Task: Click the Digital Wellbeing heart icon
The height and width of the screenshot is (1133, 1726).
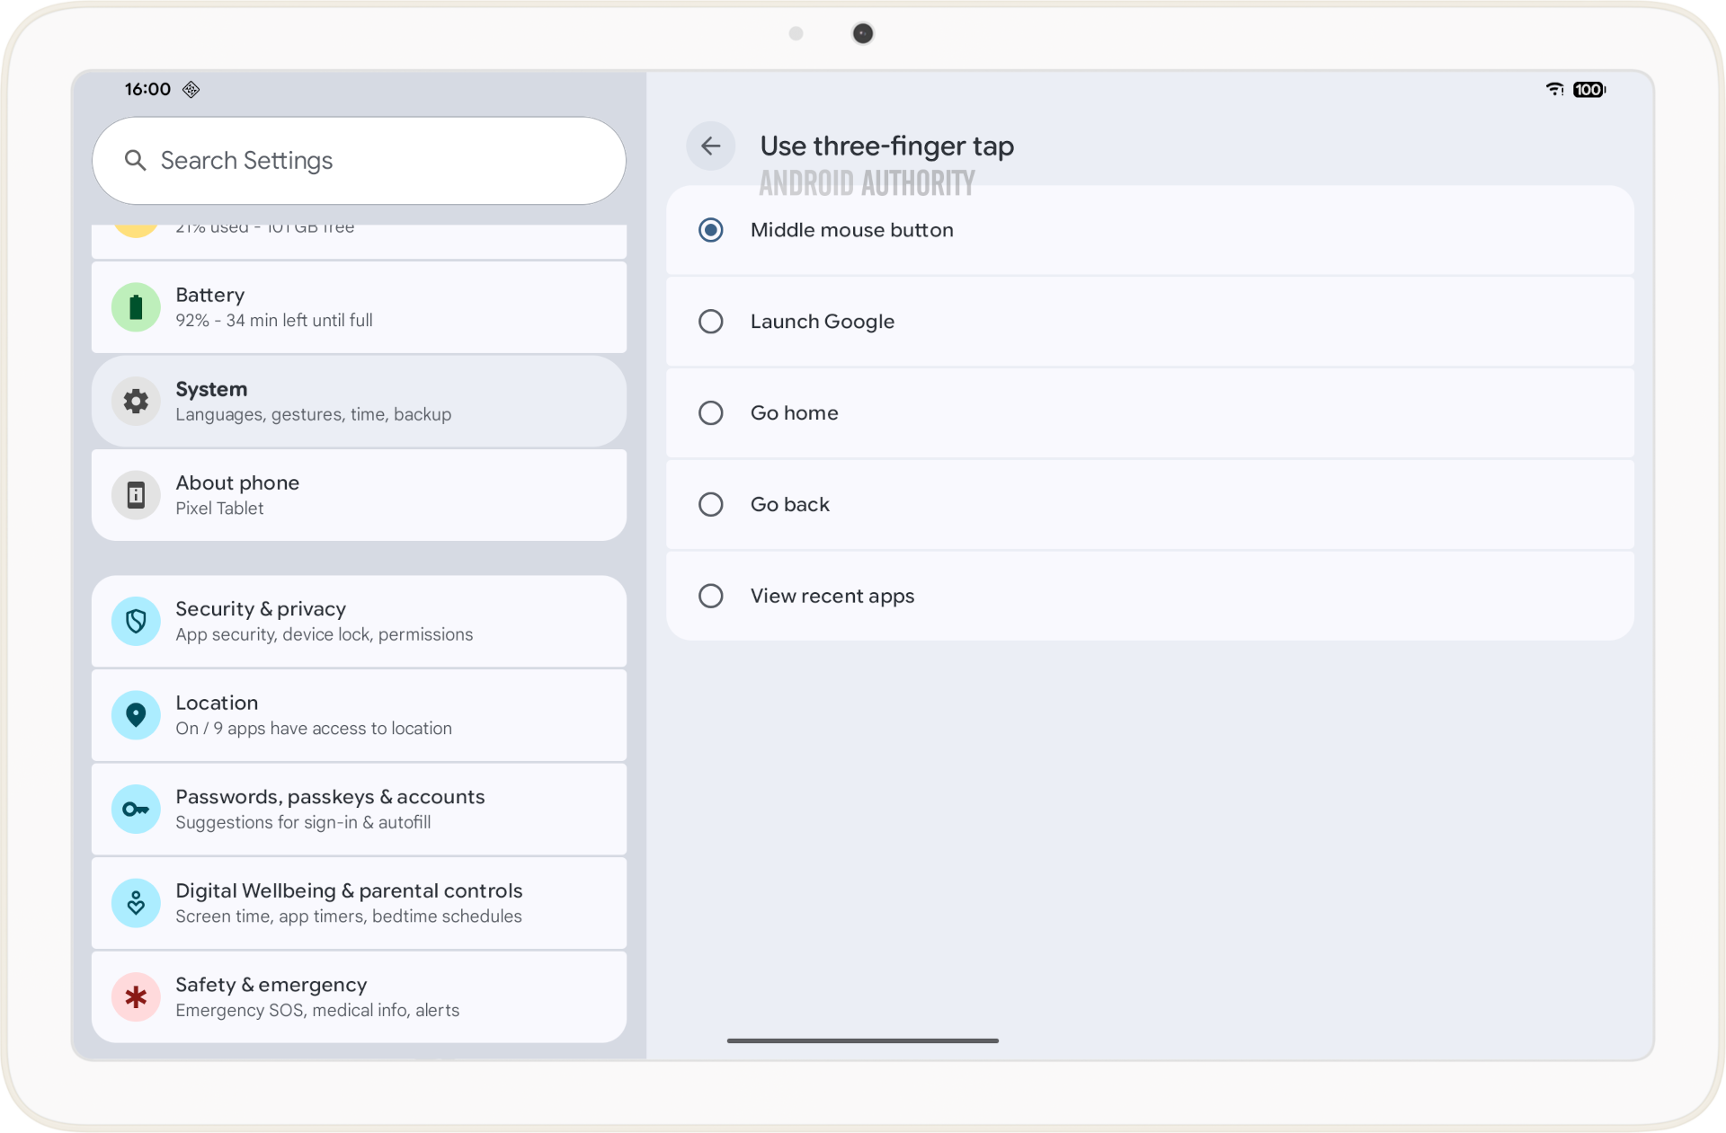Action: [x=136, y=903]
